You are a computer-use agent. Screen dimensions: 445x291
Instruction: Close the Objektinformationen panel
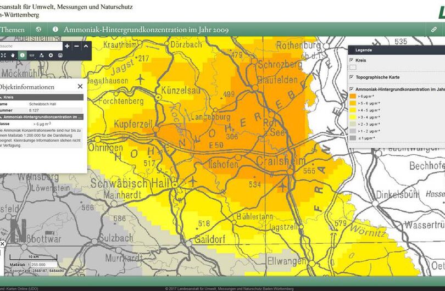[x=80, y=86]
